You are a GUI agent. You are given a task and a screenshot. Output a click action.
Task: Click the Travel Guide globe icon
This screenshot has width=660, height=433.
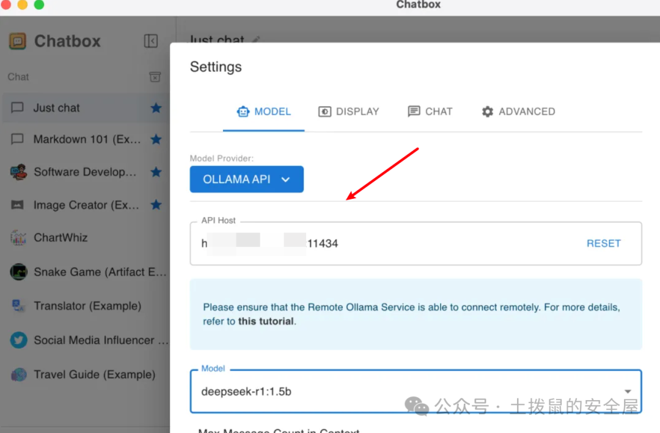[x=18, y=374]
